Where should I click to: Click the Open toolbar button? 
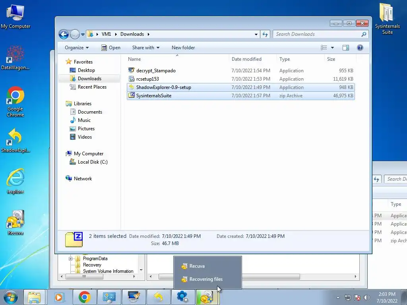coord(111,48)
